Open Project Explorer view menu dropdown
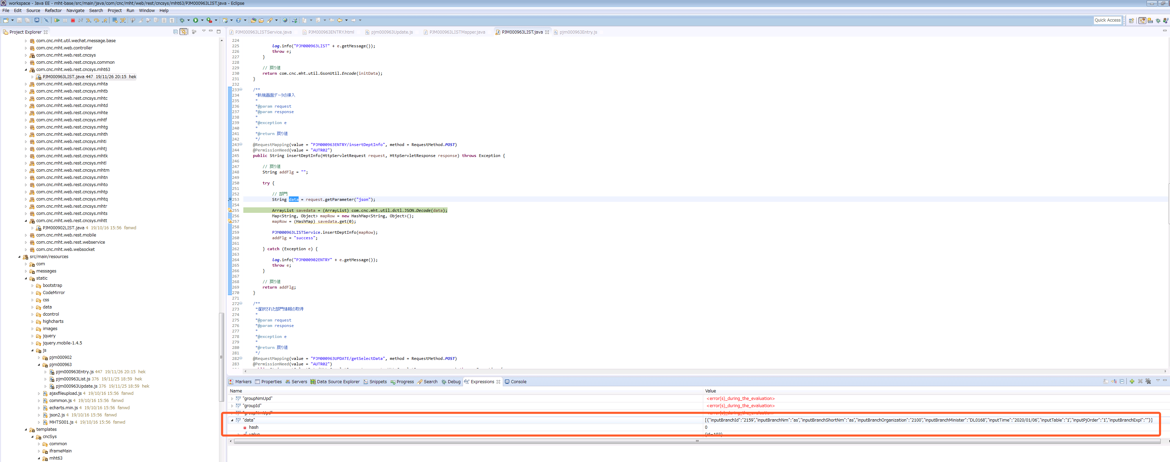 (204, 31)
